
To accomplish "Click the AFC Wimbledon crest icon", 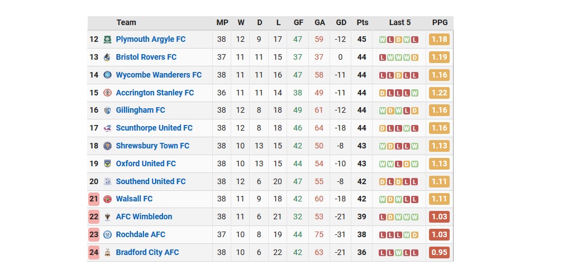I will 107,217.
